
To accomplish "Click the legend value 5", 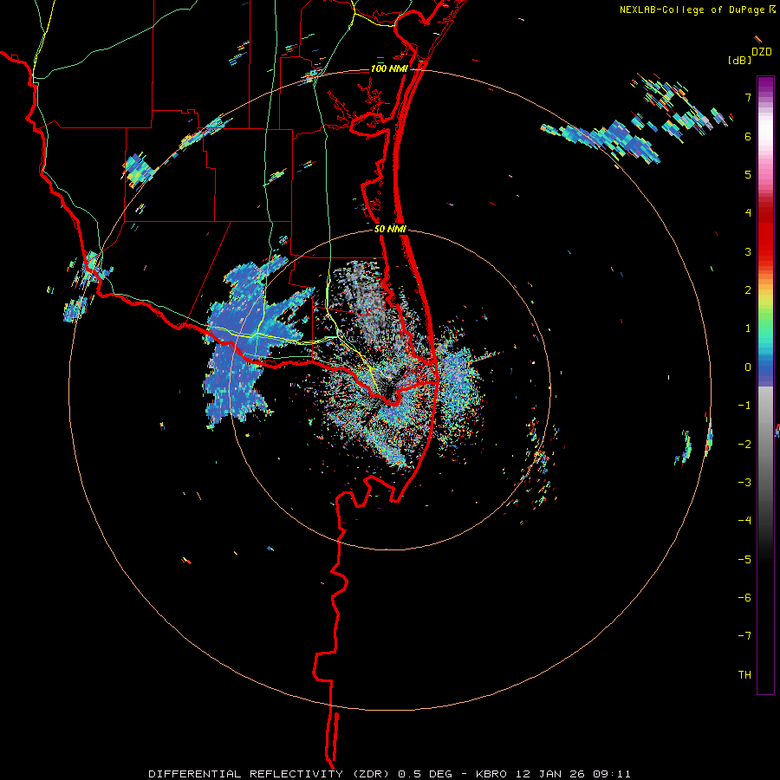I will (x=748, y=174).
